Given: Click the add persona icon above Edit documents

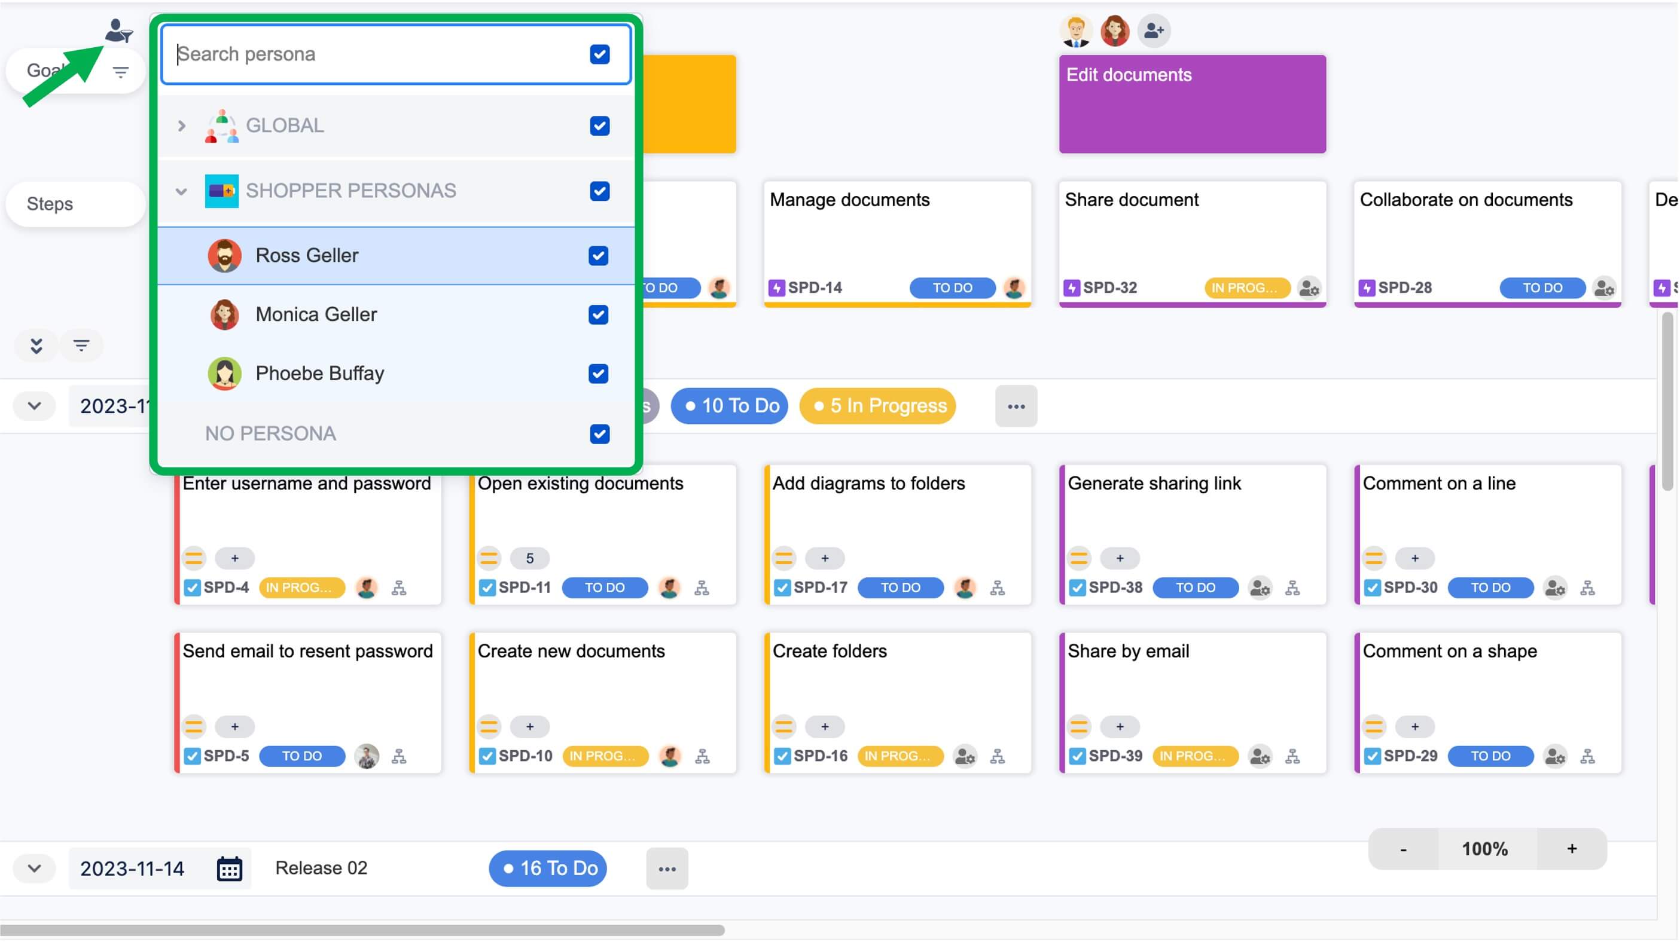Looking at the screenshot, I should click(1154, 30).
